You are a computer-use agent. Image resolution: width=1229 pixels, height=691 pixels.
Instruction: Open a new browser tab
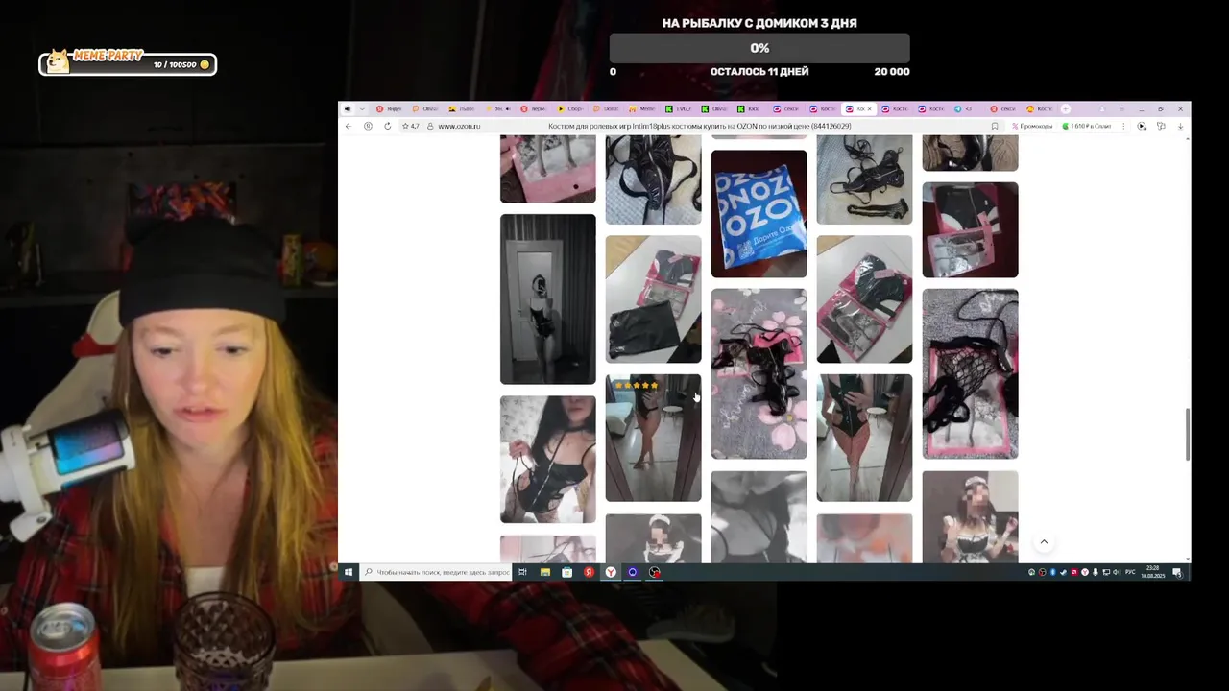tap(1065, 108)
